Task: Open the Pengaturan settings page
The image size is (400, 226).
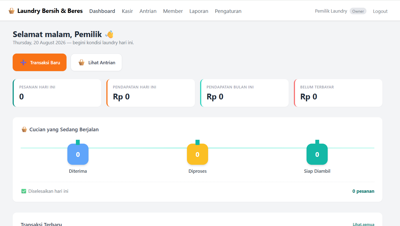Action: pyautogui.click(x=228, y=11)
